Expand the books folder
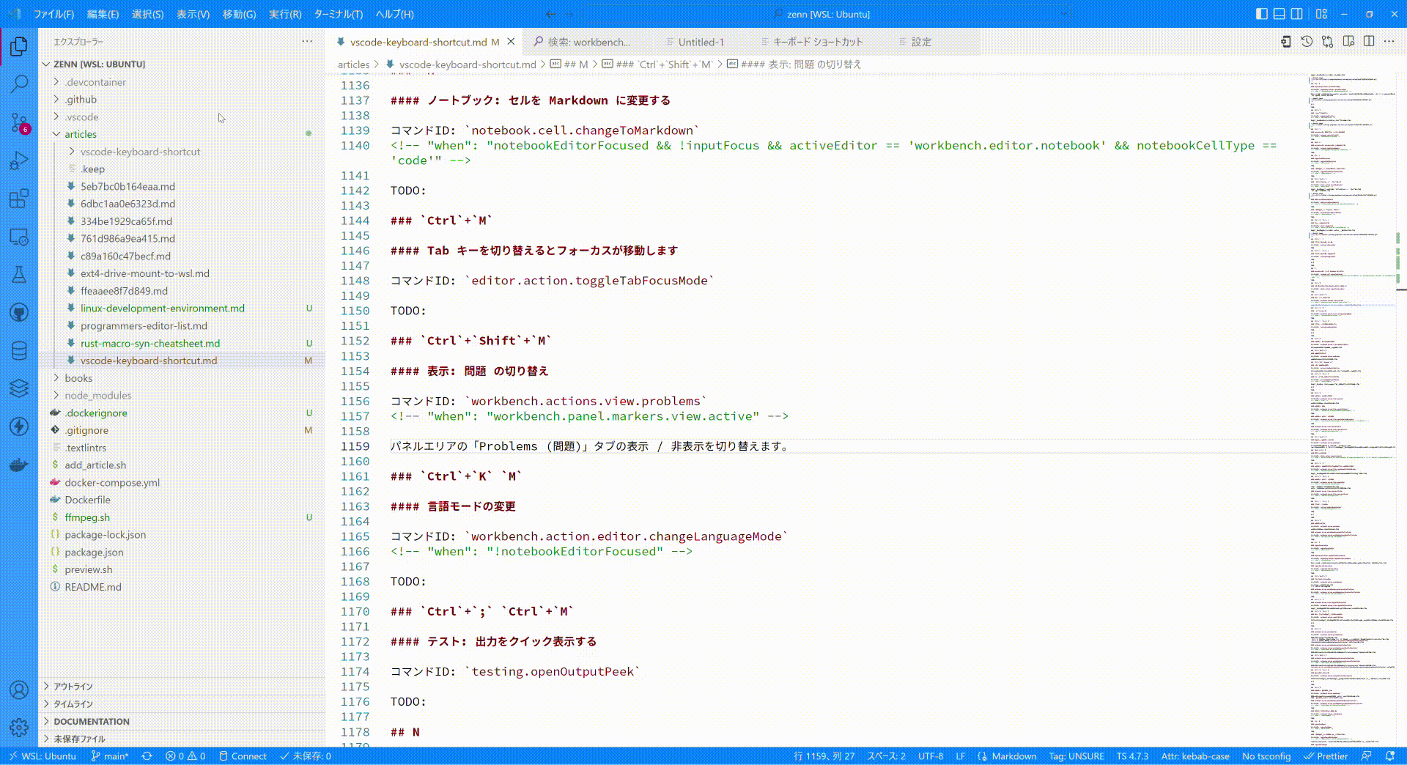 181,378
